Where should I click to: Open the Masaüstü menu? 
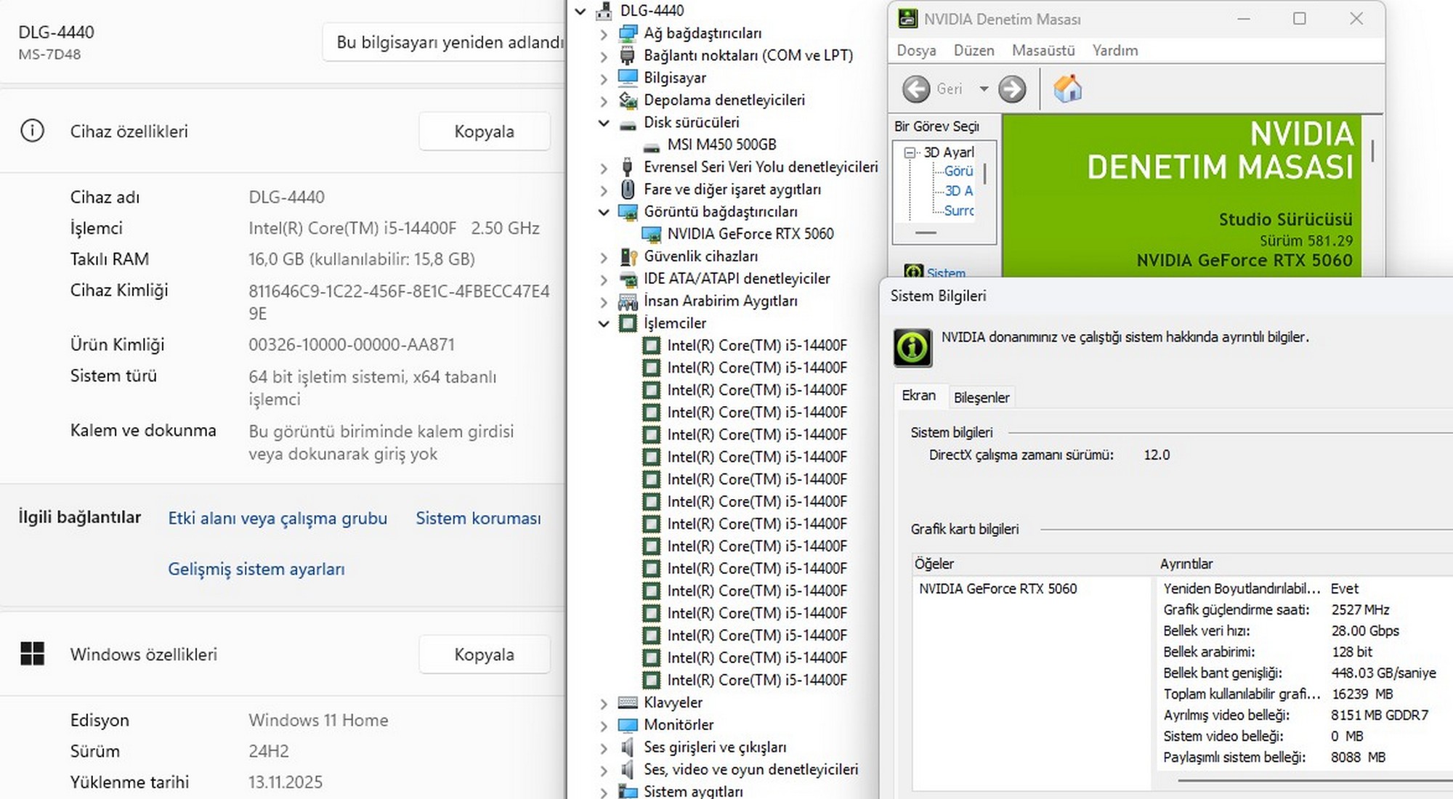click(x=1043, y=50)
